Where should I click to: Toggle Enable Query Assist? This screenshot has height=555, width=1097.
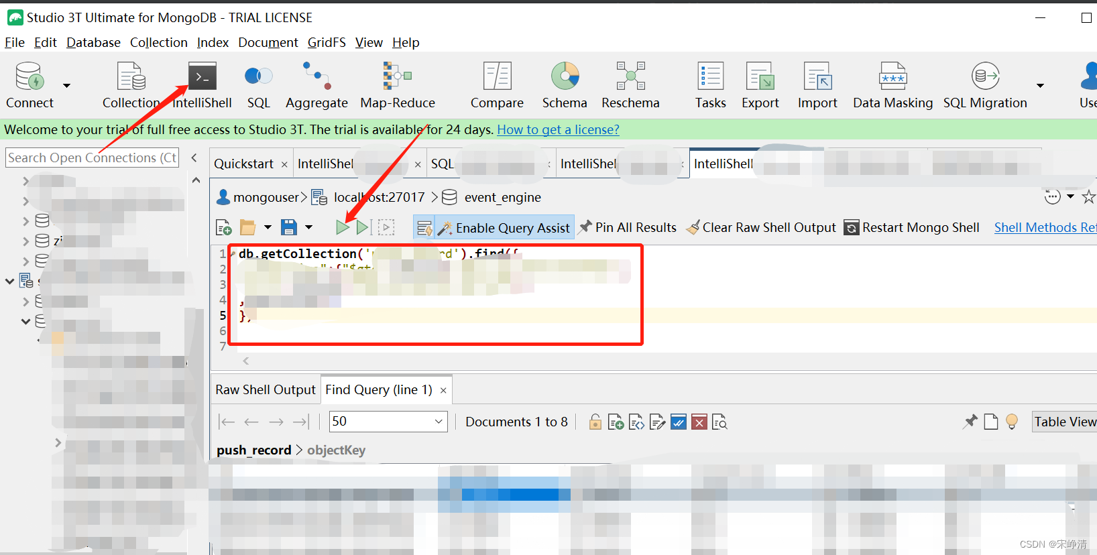coord(504,228)
